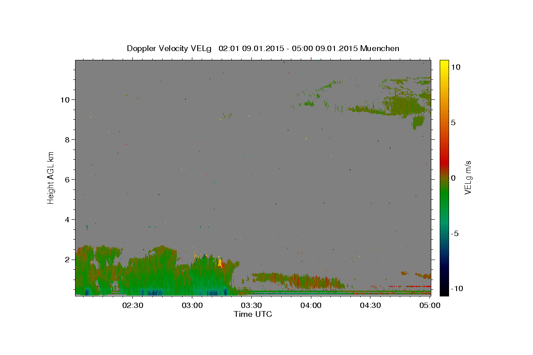This screenshot has width=533, height=355.
Task: Select the 04:00 time tick label
Action: click(311, 305)
